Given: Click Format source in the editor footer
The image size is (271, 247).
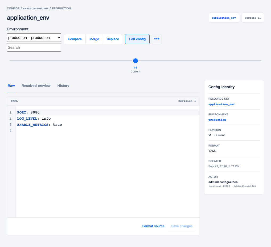Looking at the screenshot, I should point(153,226).
